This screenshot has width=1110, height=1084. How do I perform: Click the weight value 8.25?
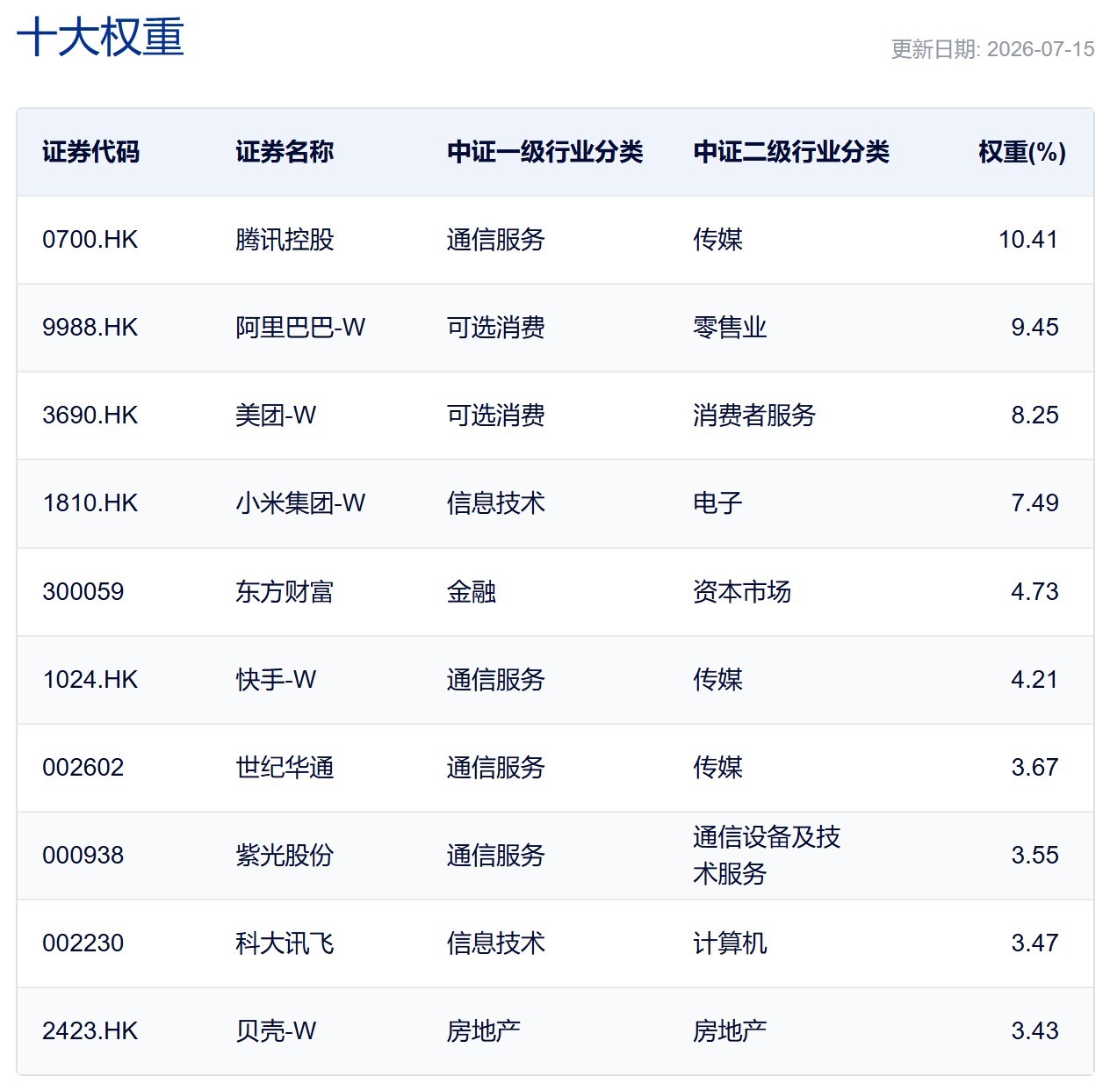pos(1034,416)
